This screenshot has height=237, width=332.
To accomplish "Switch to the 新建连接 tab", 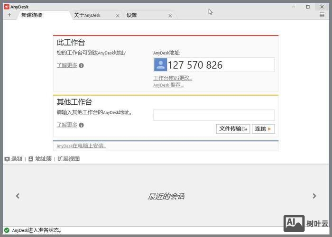I will [44, 15].
